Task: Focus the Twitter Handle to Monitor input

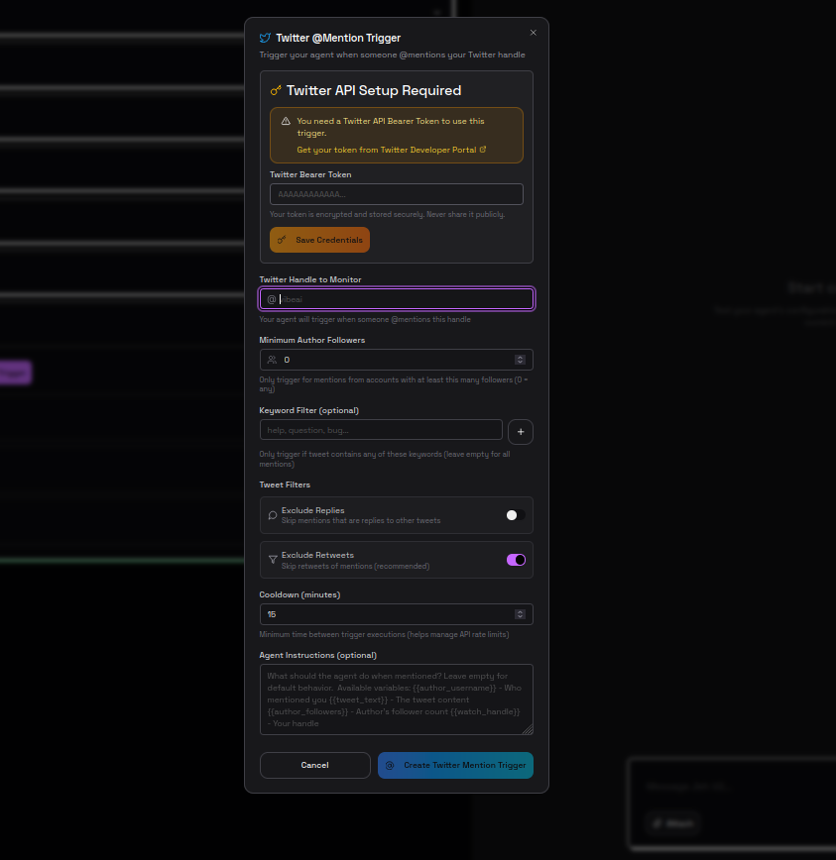Action: tap(397, 299)
